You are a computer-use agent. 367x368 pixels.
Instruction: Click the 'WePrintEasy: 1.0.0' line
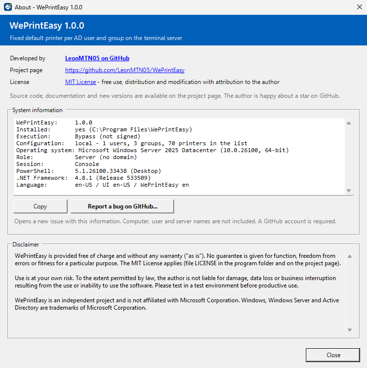pos(54,123)
